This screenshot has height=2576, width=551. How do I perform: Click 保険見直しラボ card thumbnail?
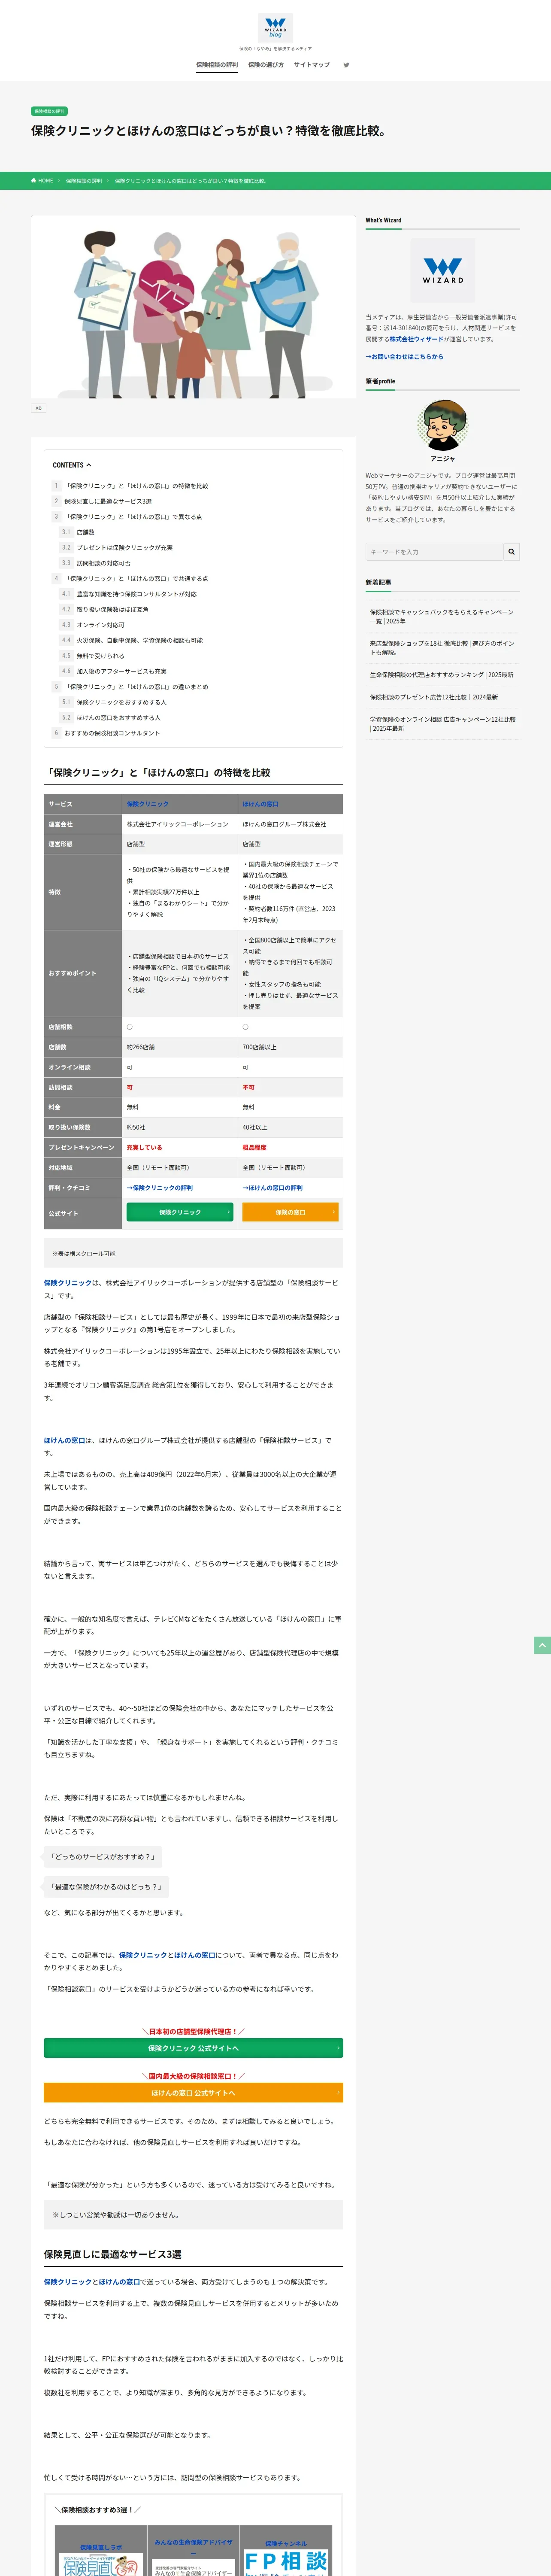coord(101,2565)
